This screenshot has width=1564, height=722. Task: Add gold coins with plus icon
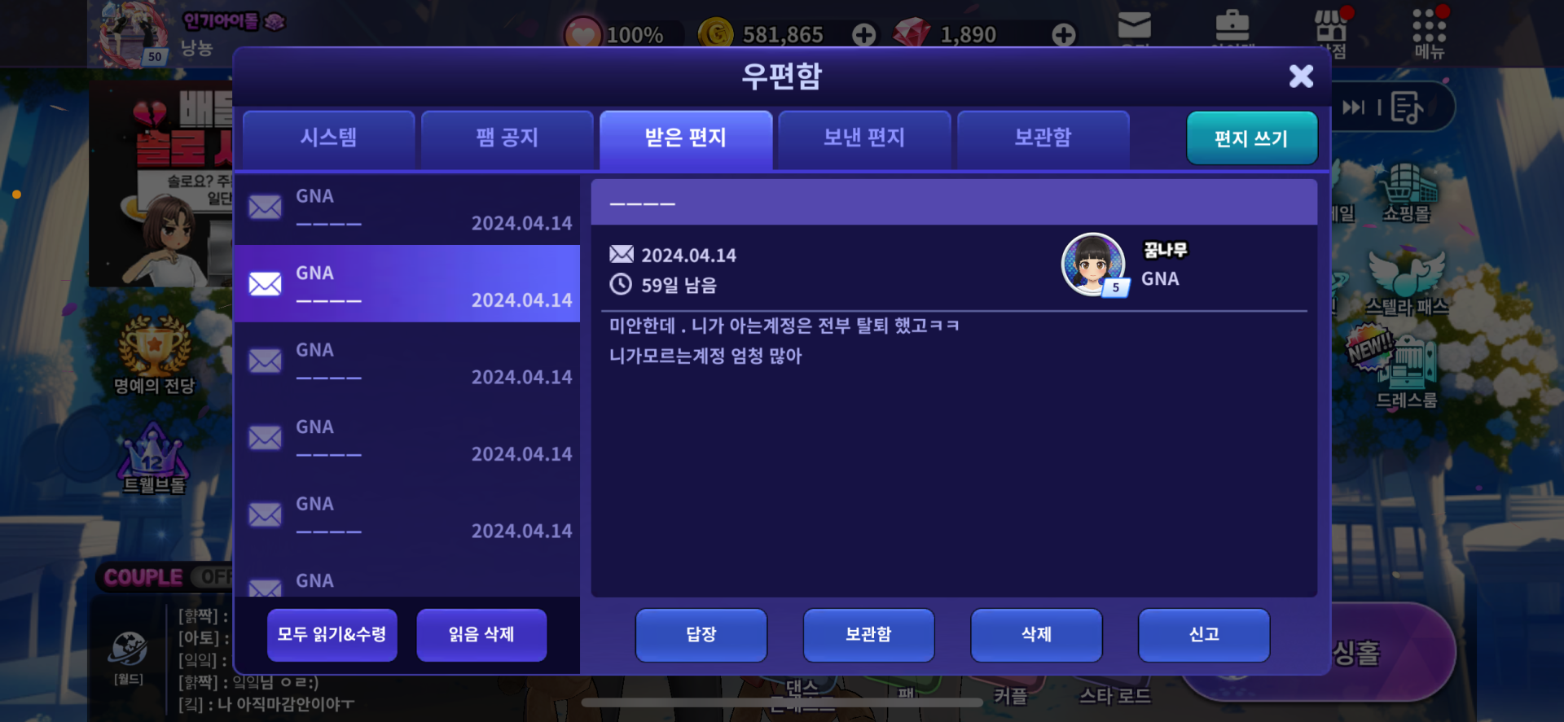click(x=864, y=34)
